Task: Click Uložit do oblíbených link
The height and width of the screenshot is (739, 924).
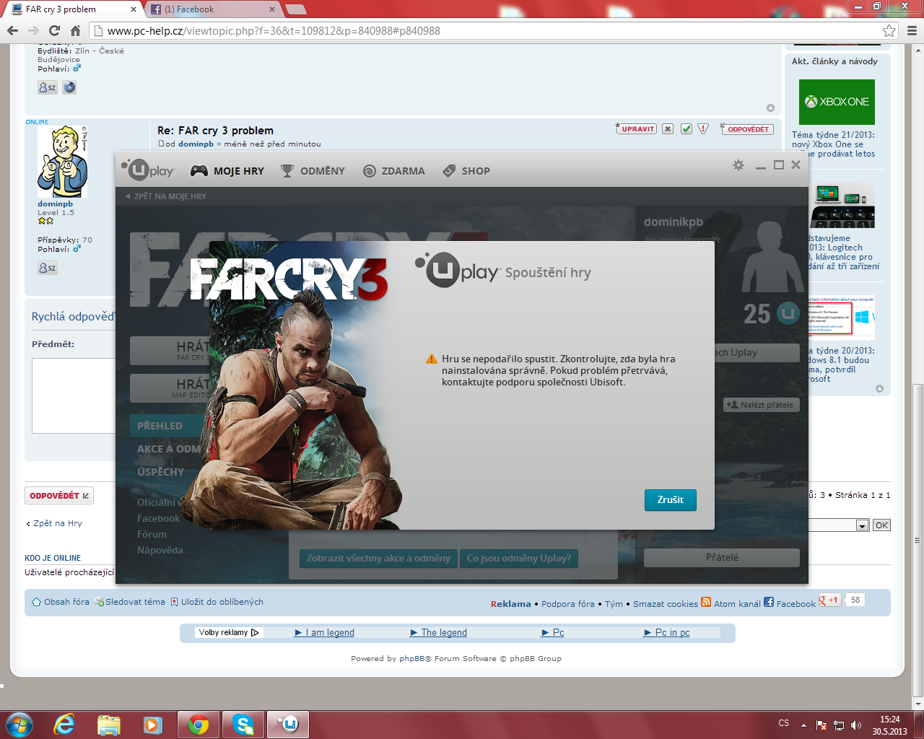Action: pyautogui.click(x=217, y=602)
